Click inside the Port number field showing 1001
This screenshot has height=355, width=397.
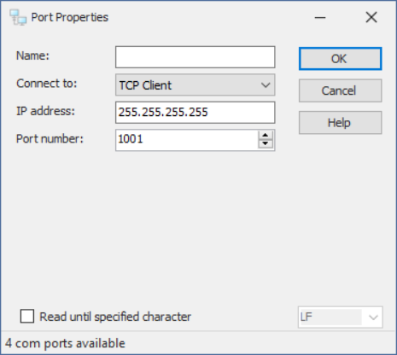pos(187,140)
